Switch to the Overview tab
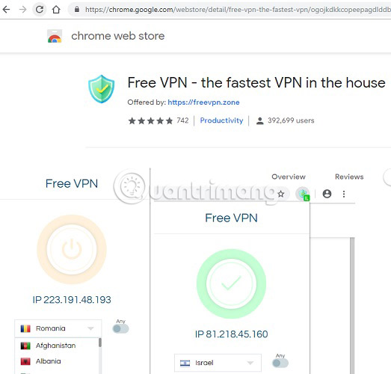This screenshot has width=391, height=374. coord(289,177)
